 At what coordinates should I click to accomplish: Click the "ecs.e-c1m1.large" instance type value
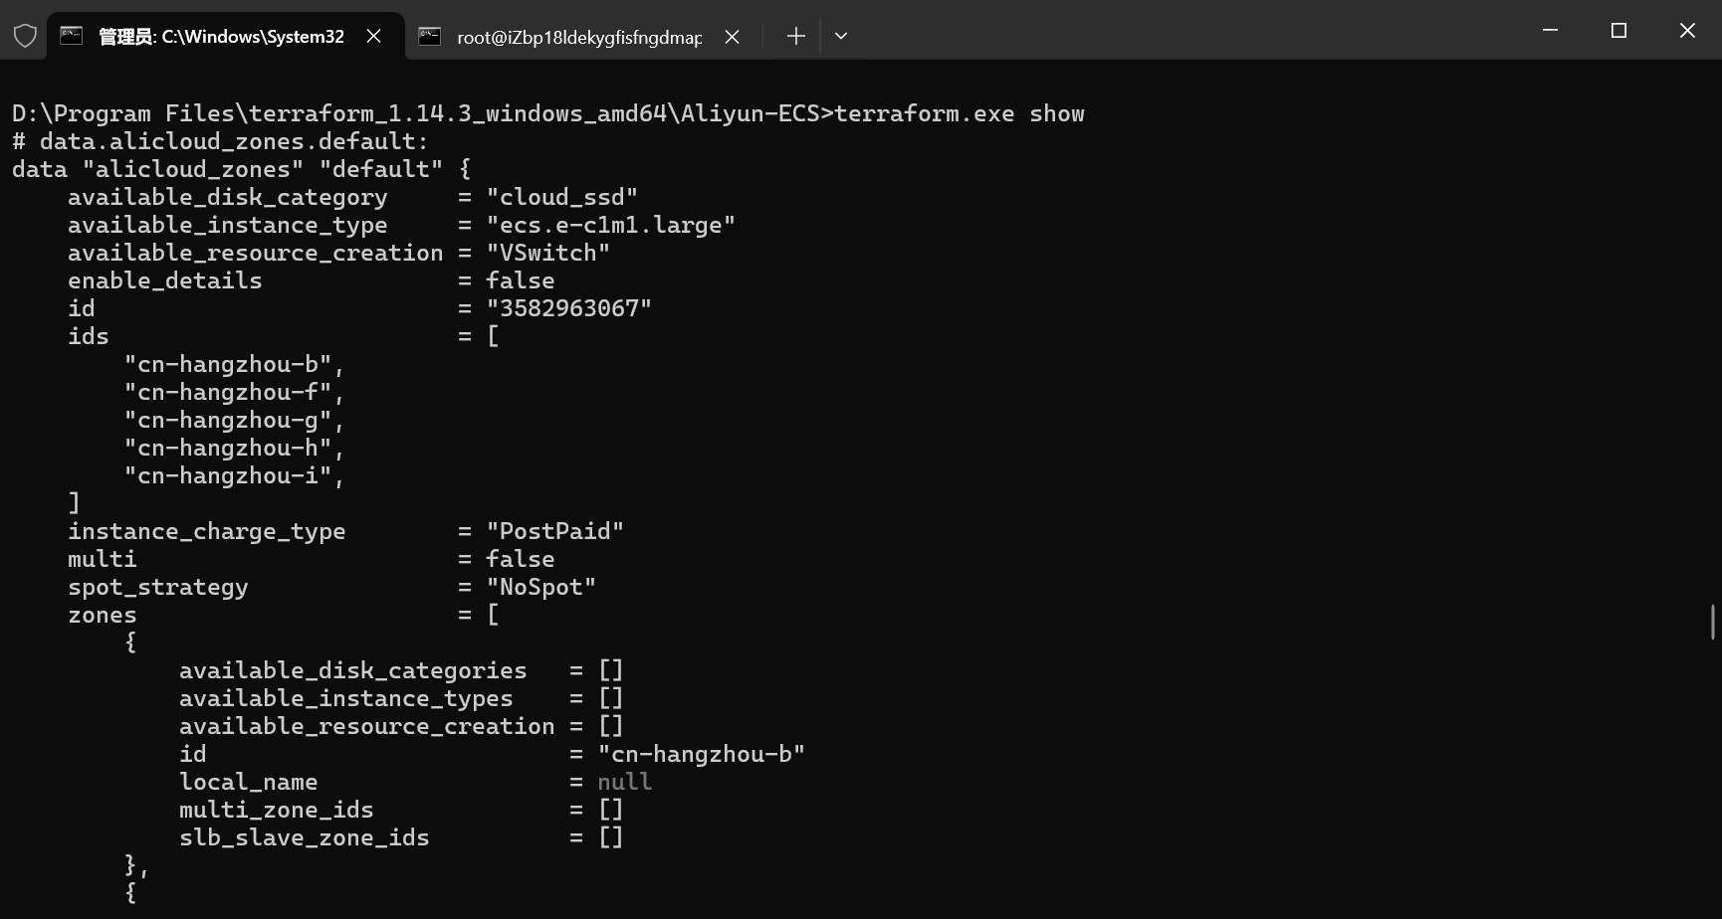[611, 225]
